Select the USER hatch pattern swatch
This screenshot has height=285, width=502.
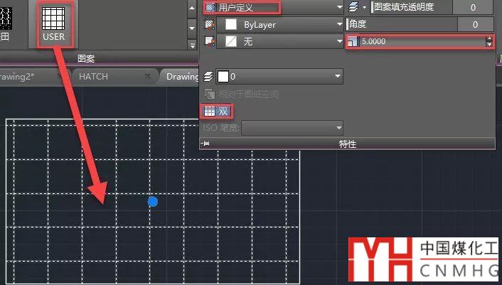(53, 24)
